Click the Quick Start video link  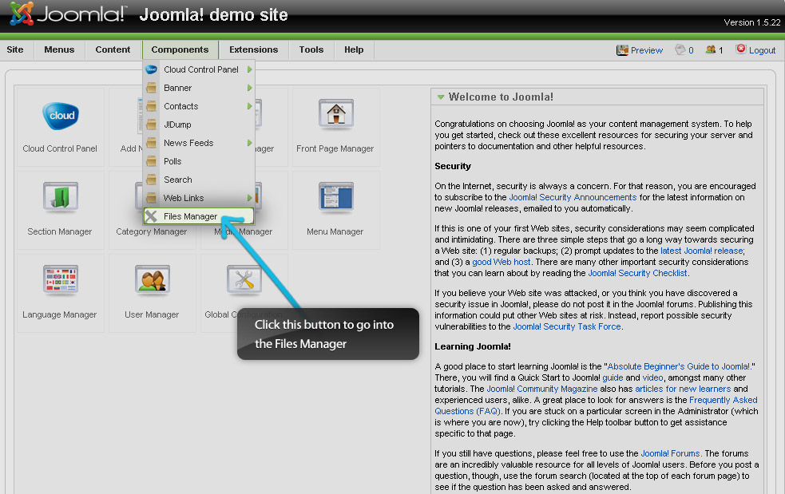[652, 378]
